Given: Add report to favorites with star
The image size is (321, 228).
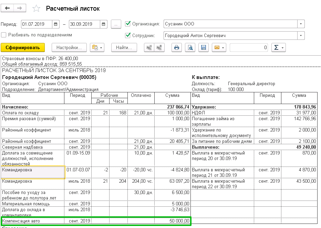Looking at the screenshot, I should point(36,9).
